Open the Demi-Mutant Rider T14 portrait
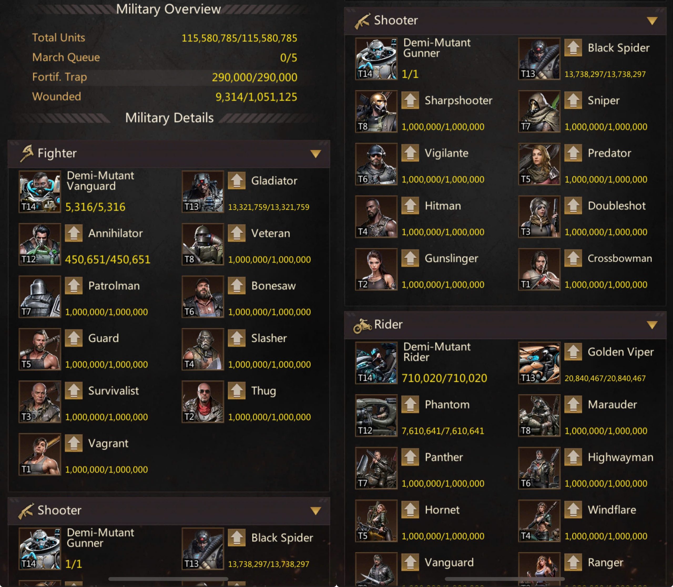 pyautogui.click(x=376, y=363)
